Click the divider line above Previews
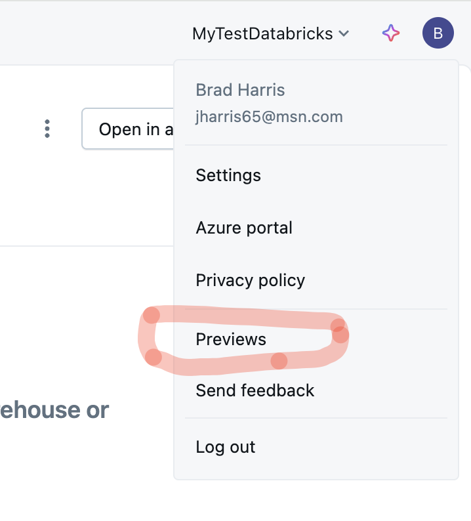Viewport: 471px width, 521px height. tap(316, 309)
